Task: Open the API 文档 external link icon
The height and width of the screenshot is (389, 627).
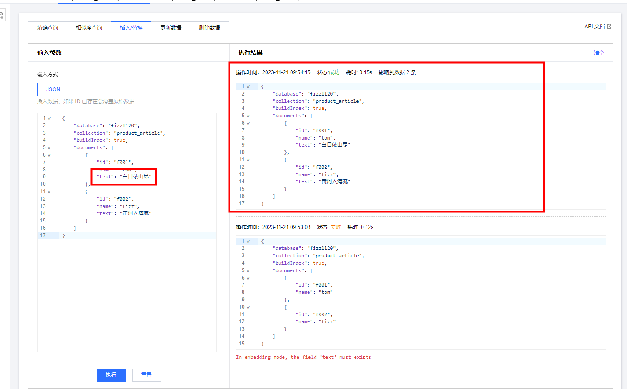Action: 609,27
